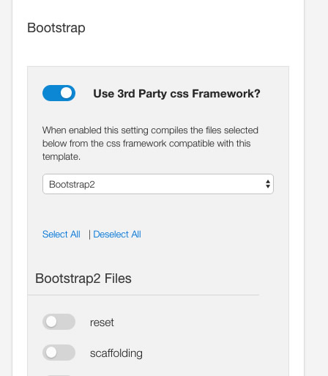Click the Deselect All link

pos(117,234)
